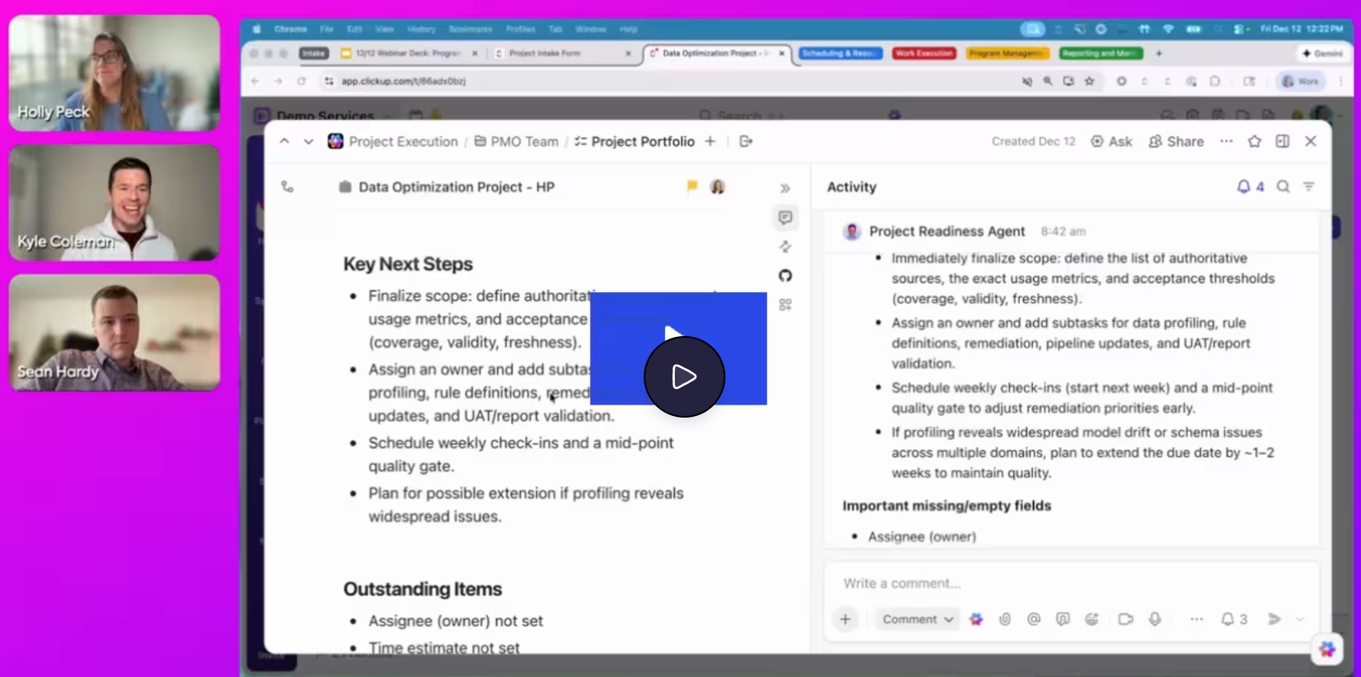Click the Chrome address bar URL
Screen dimensions: 1361x677
click(x=404, y=82)
